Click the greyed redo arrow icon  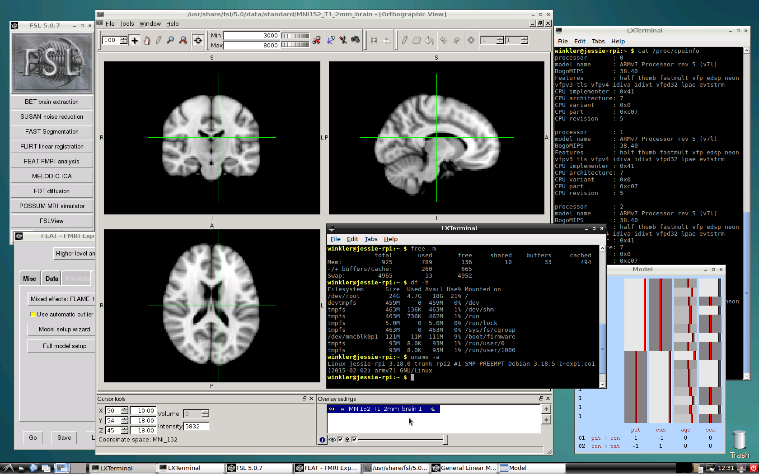[457, 40]
